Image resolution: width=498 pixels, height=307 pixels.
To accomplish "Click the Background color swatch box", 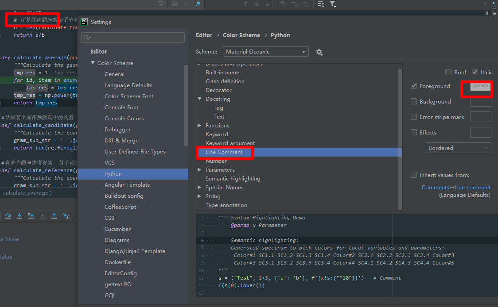I will point(480,101).
